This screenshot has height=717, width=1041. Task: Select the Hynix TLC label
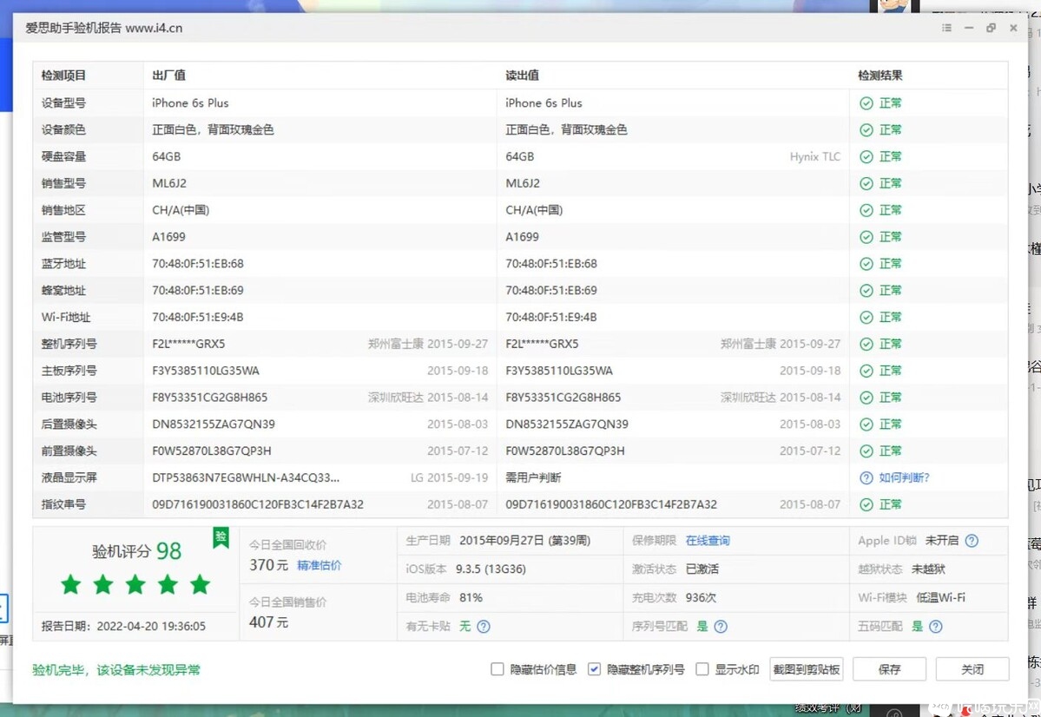(815, 156)
